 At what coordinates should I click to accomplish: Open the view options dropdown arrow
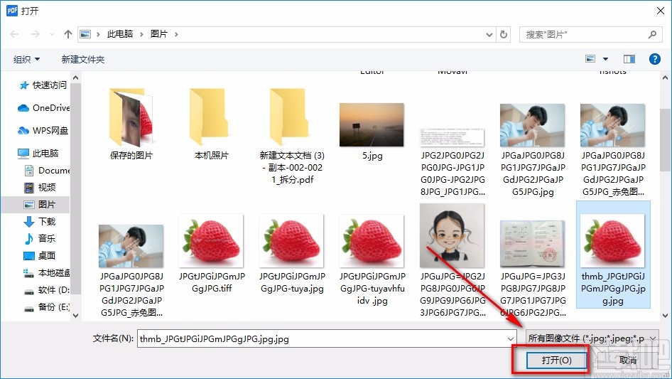pyautogui.click(x=605, y=59)
